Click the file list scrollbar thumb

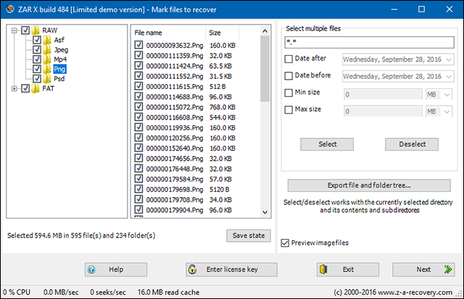pos(265,69)
